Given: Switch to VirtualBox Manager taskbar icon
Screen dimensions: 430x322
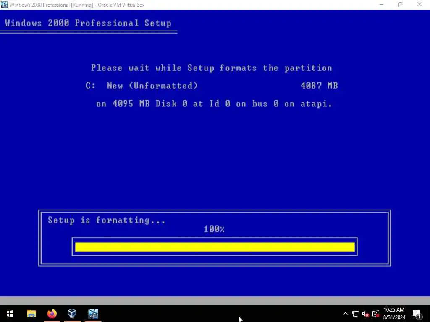Looking at the screenshot, I should click(72, 314).
